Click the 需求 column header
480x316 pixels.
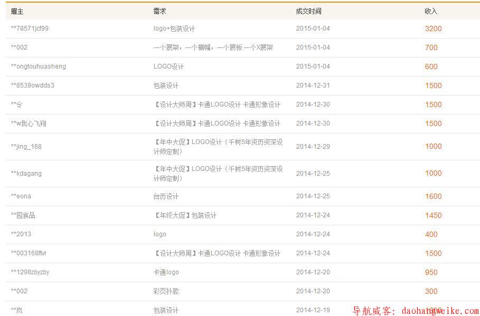pos(159,12)
